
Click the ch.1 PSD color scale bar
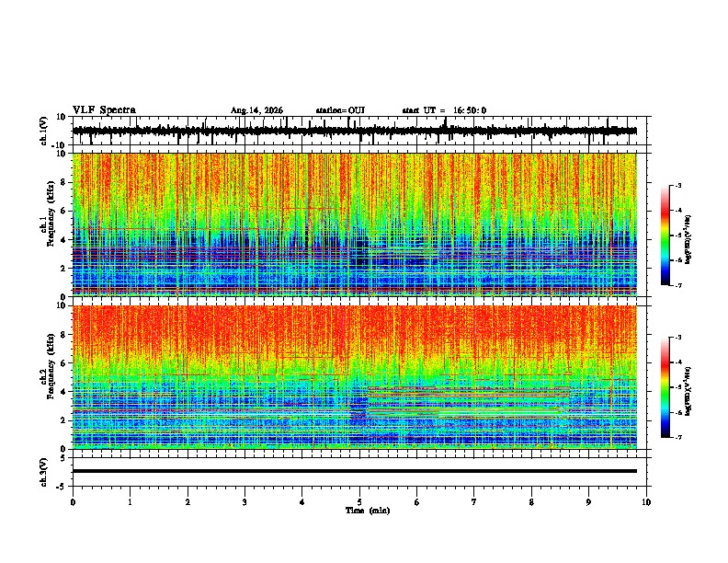[x=665, y=236]
